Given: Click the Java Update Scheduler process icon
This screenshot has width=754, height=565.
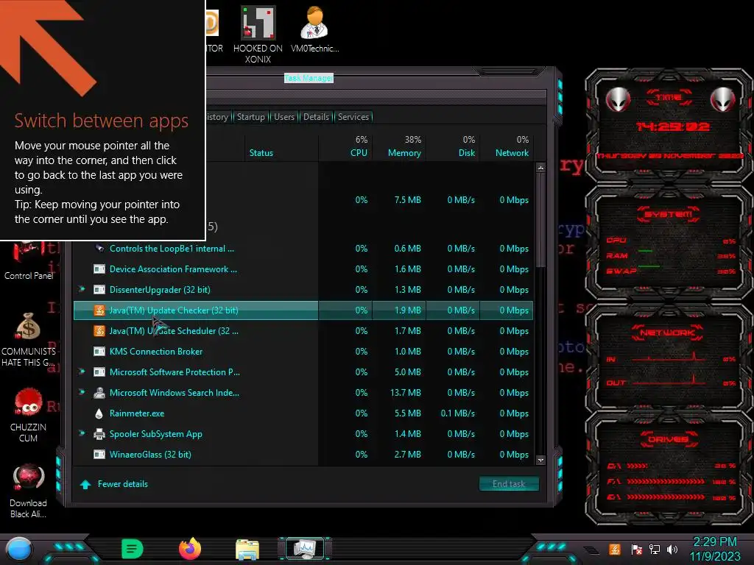Looking at the screenshot, I should click(99, 331).
